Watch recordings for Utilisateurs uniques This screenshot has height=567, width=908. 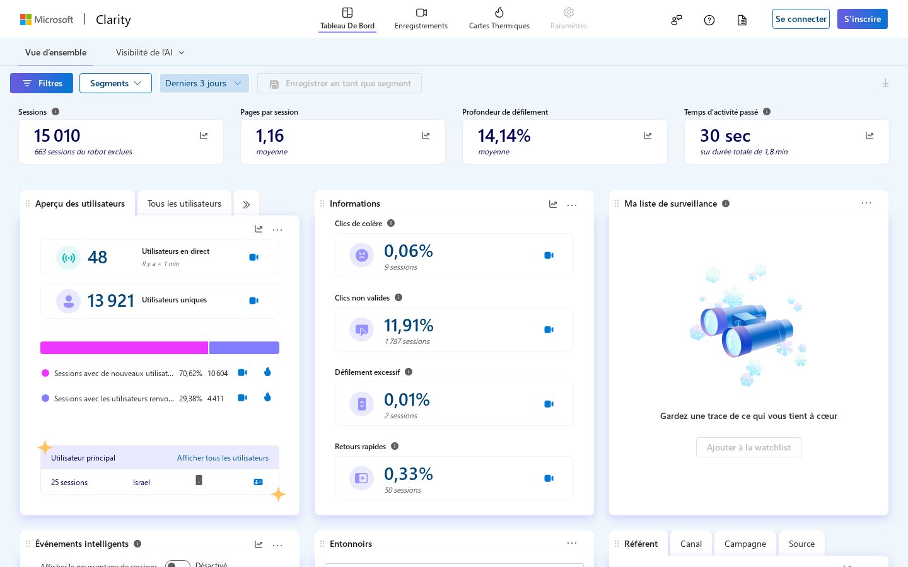pos(254,301)
